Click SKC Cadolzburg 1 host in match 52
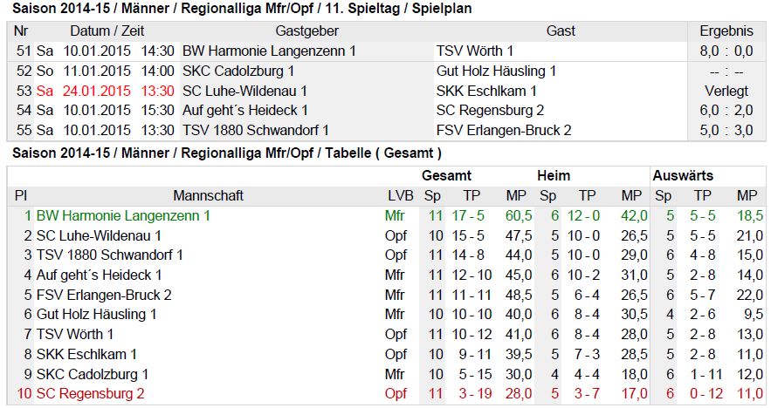771x408 pixels. [238, 71]
